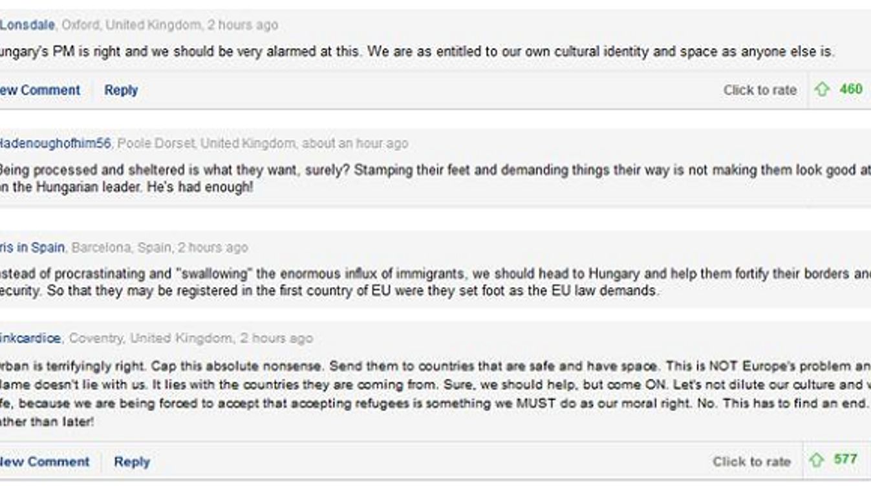Click 'Click to rate' next to 460
Screen dimensions: 871x490
click(760, 90)
